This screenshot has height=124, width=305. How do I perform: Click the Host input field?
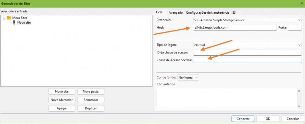(x=235, y=28)
